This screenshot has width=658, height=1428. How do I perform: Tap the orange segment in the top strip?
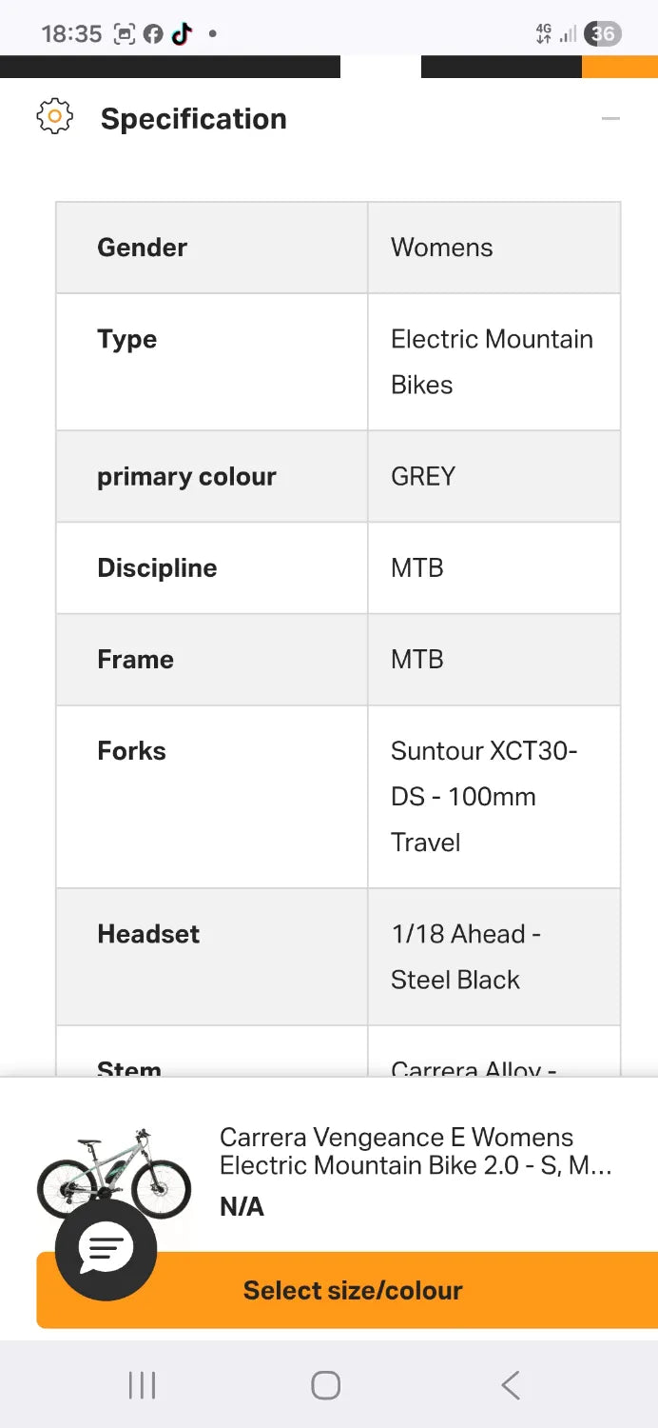pos(620,67)
